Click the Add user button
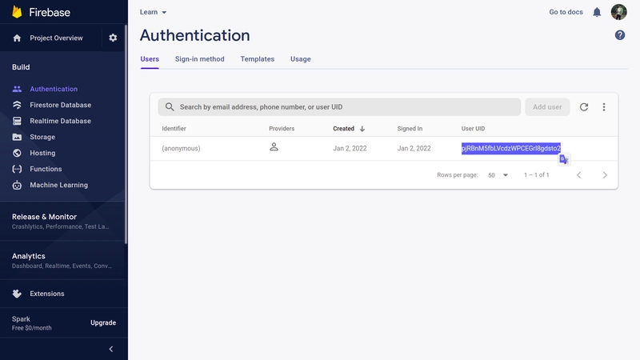640x360 pixels. click(547, 107)
